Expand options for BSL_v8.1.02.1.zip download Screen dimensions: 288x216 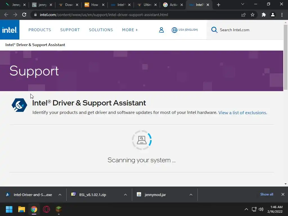(125, 195)
